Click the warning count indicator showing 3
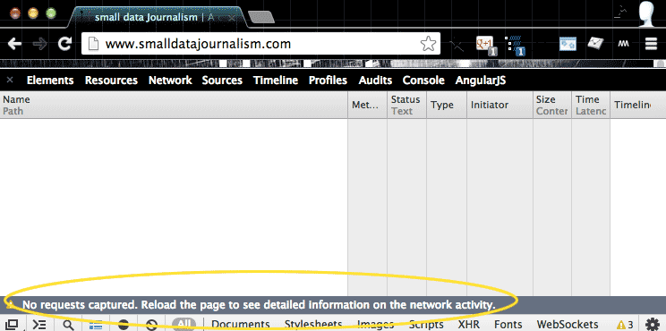 pyautogui.click(x=625, y=325)
